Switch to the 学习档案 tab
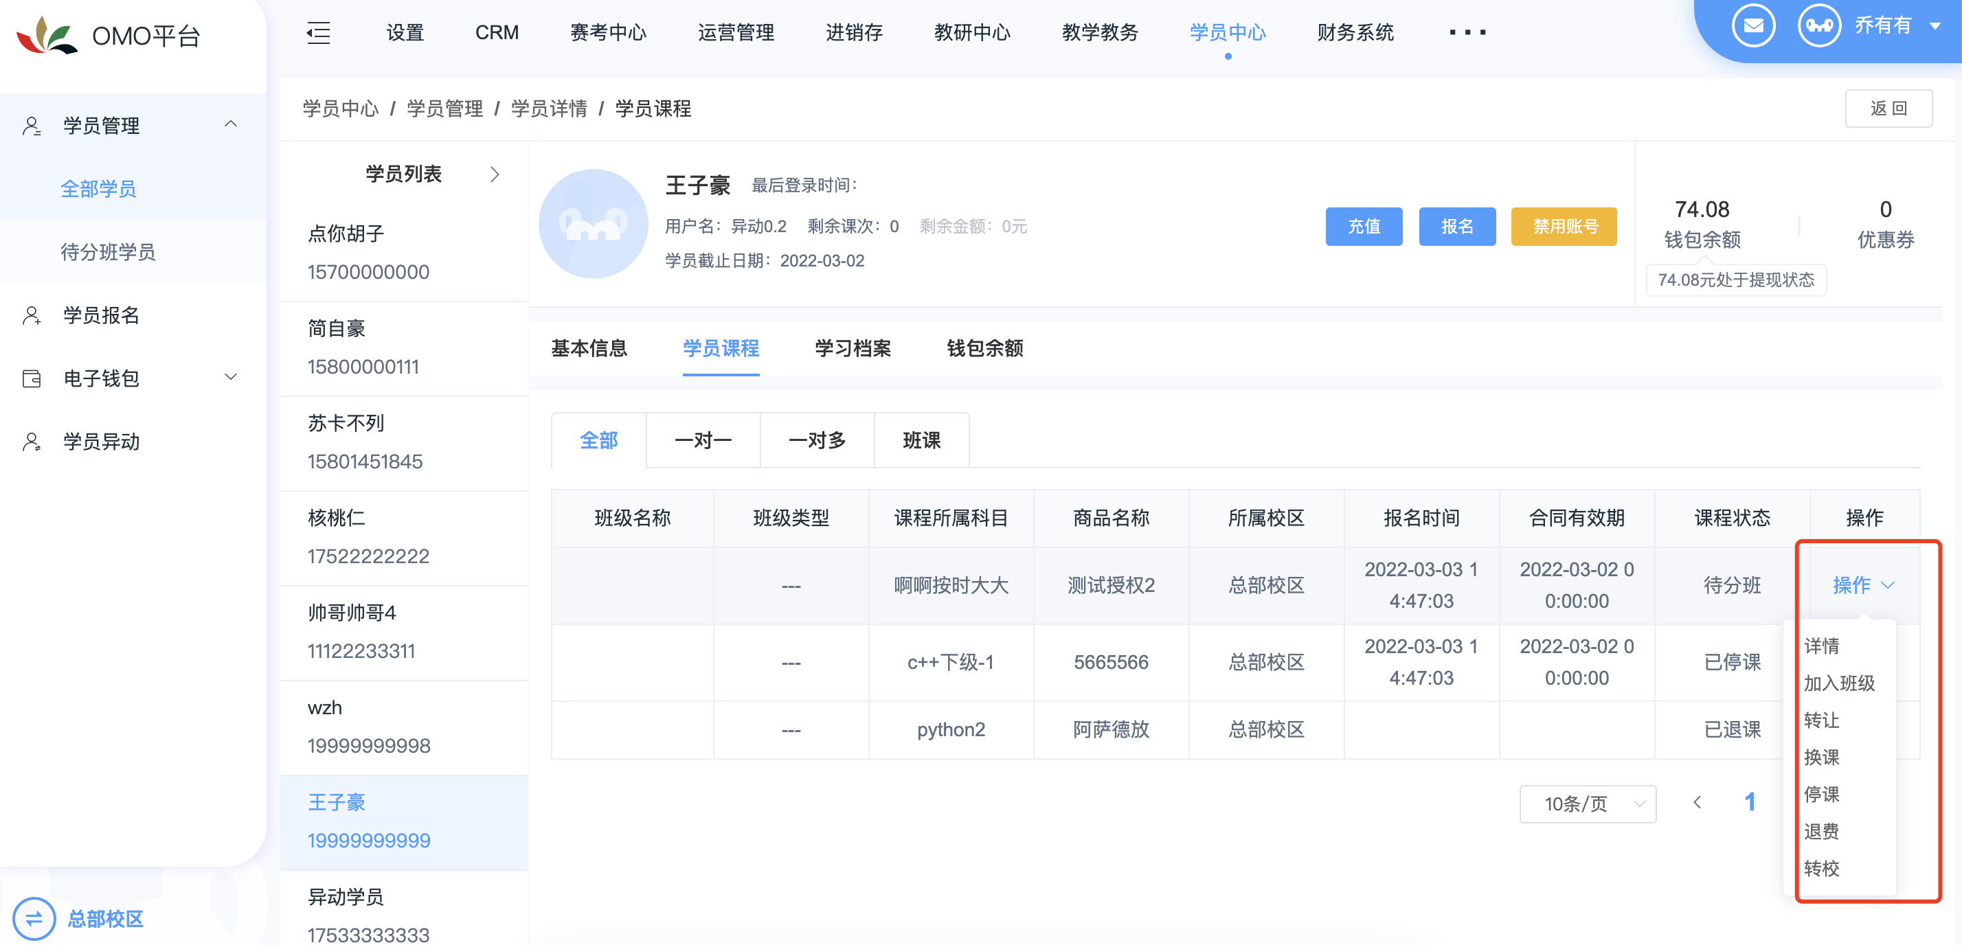This screenshot has width=1962, height=945. [x=853, y=349]
